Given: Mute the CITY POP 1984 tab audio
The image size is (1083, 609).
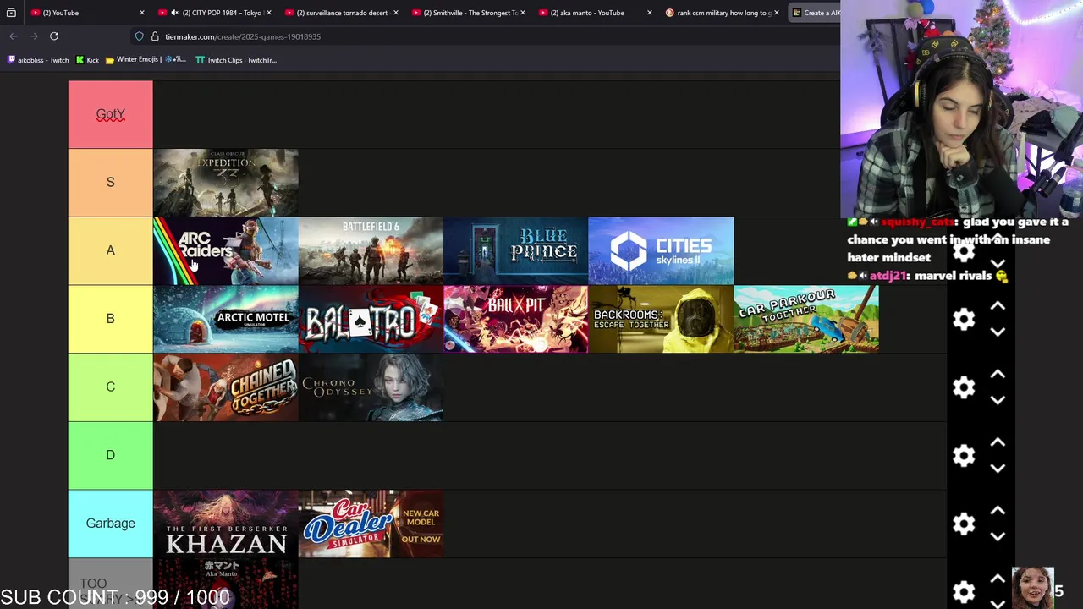Looking at the screenshot, I should [174, 13].
